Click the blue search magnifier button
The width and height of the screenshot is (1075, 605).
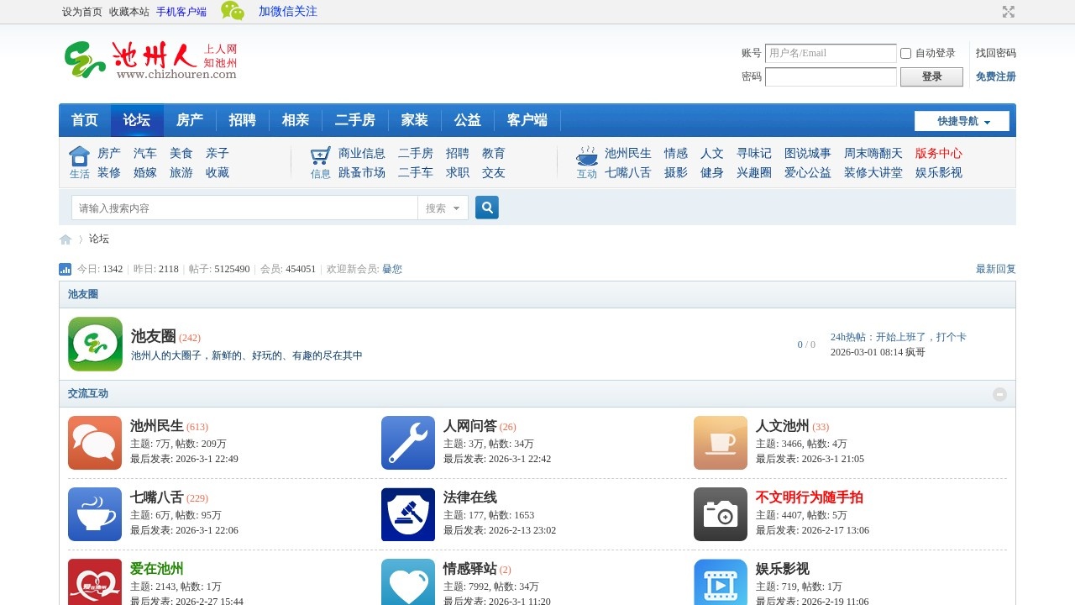pos(487,208)
